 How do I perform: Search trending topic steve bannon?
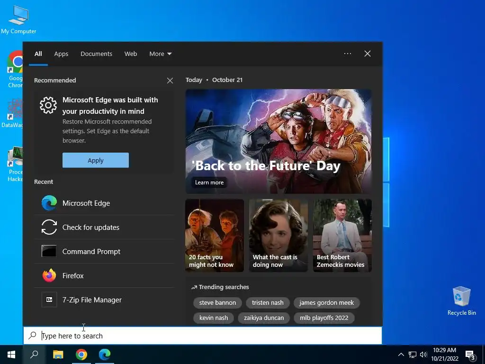[217, 303]
